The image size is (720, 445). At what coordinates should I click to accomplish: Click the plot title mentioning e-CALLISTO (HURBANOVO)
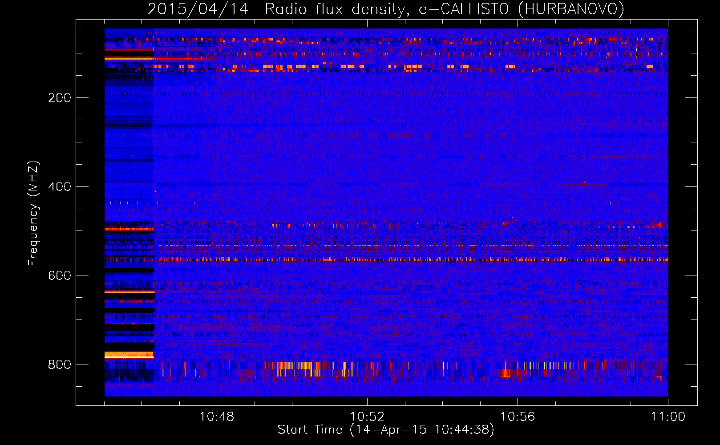386,9
